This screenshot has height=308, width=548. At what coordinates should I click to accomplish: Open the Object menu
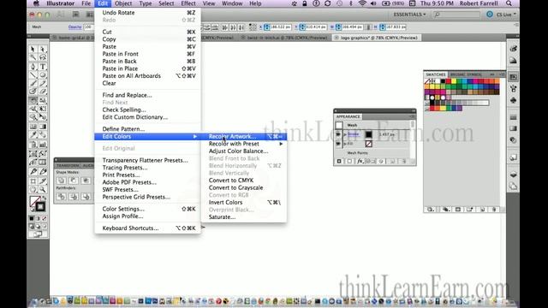coord(123,3)
